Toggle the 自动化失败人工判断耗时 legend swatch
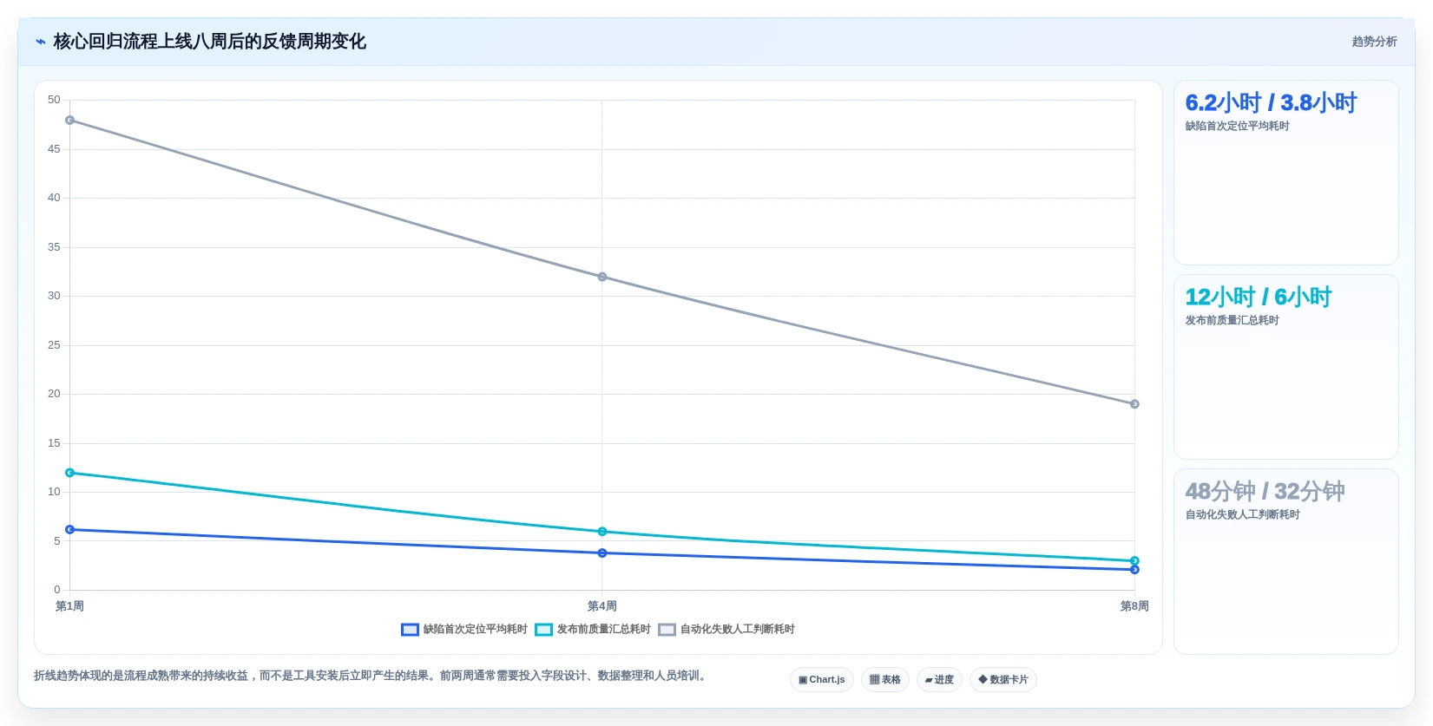Image resolution: width=1433 pixels, height=726 pixels. click(x=667, y=630)
